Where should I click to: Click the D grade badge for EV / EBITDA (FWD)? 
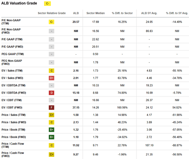[52, 93]
